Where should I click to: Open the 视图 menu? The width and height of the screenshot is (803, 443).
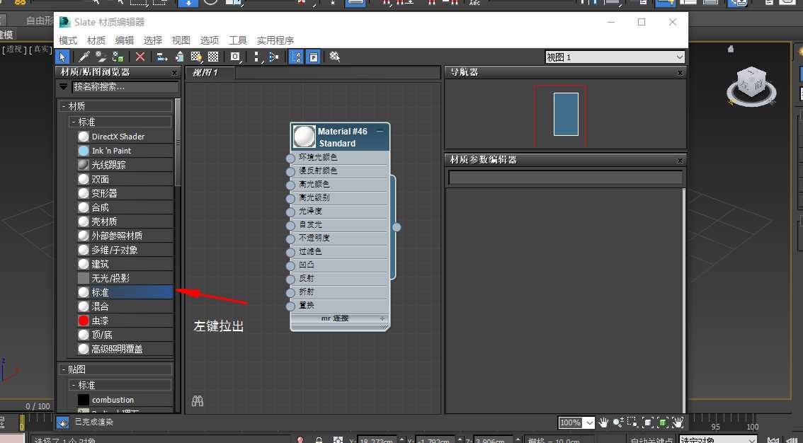coord(181,40)
